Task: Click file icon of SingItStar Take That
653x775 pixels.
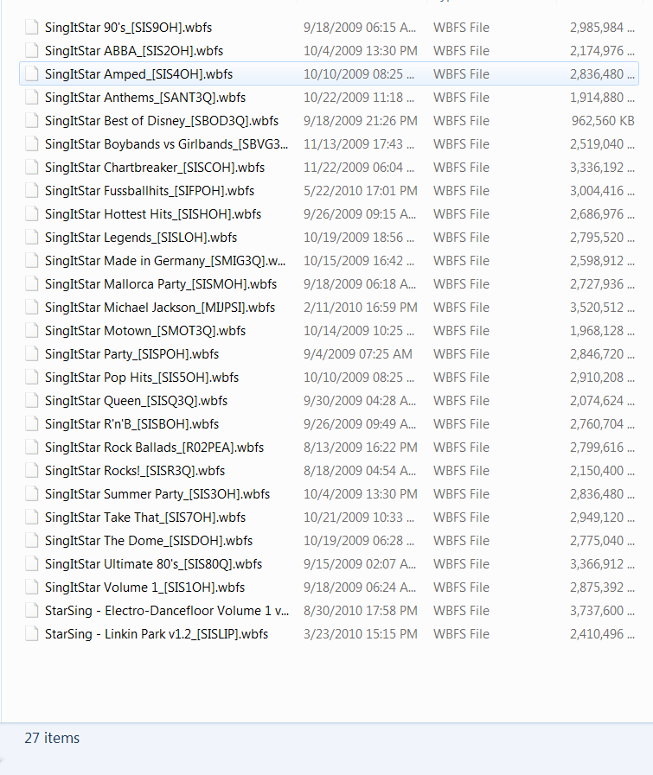Action: tap(32, 517)
